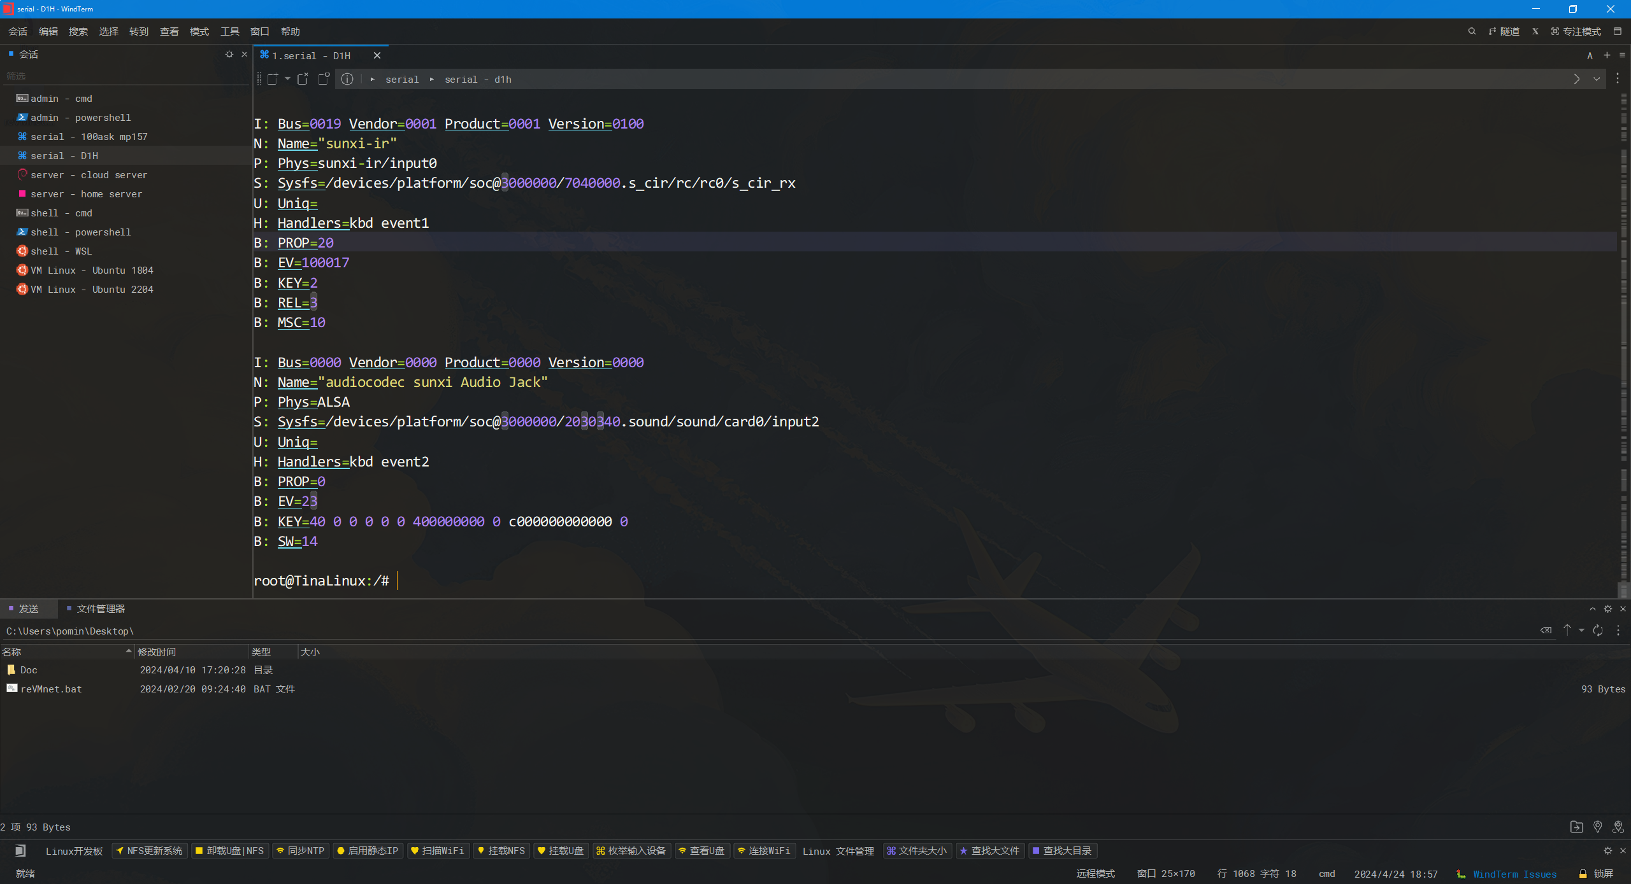The height and width of the screenshot is (884, 1631).
Task: Click the session info icon
Action: click(347, 79)
